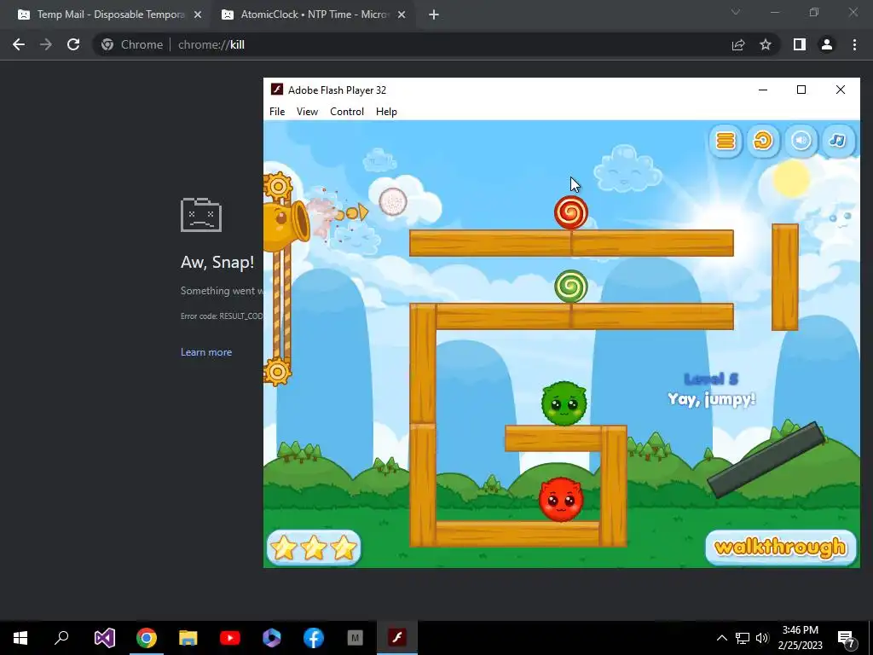This screenshot has width=873, height=655.
Task: Fire the golden cannon
Action: (x=286, y=225)
